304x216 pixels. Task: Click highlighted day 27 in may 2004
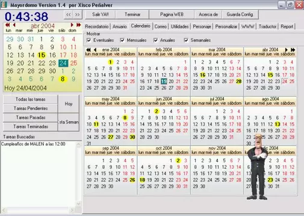coord(111,137)
